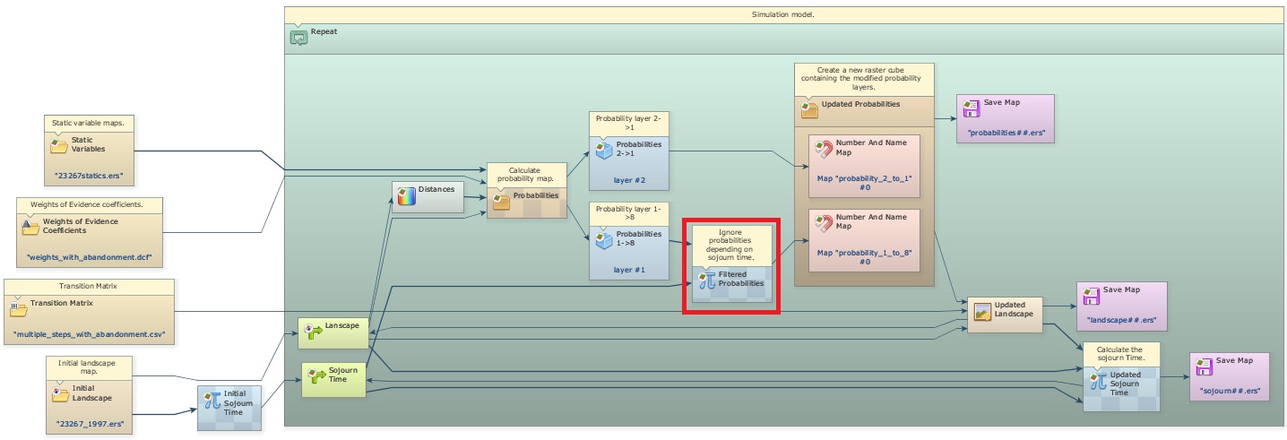
Task: Click the Calculate probability map comment label
Action: pyautogui.click(x=525, y=174)
